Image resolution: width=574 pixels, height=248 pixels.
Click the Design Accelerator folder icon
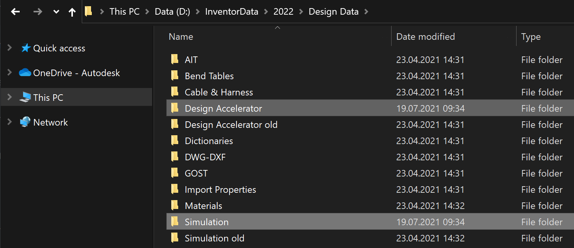point(175,108)
